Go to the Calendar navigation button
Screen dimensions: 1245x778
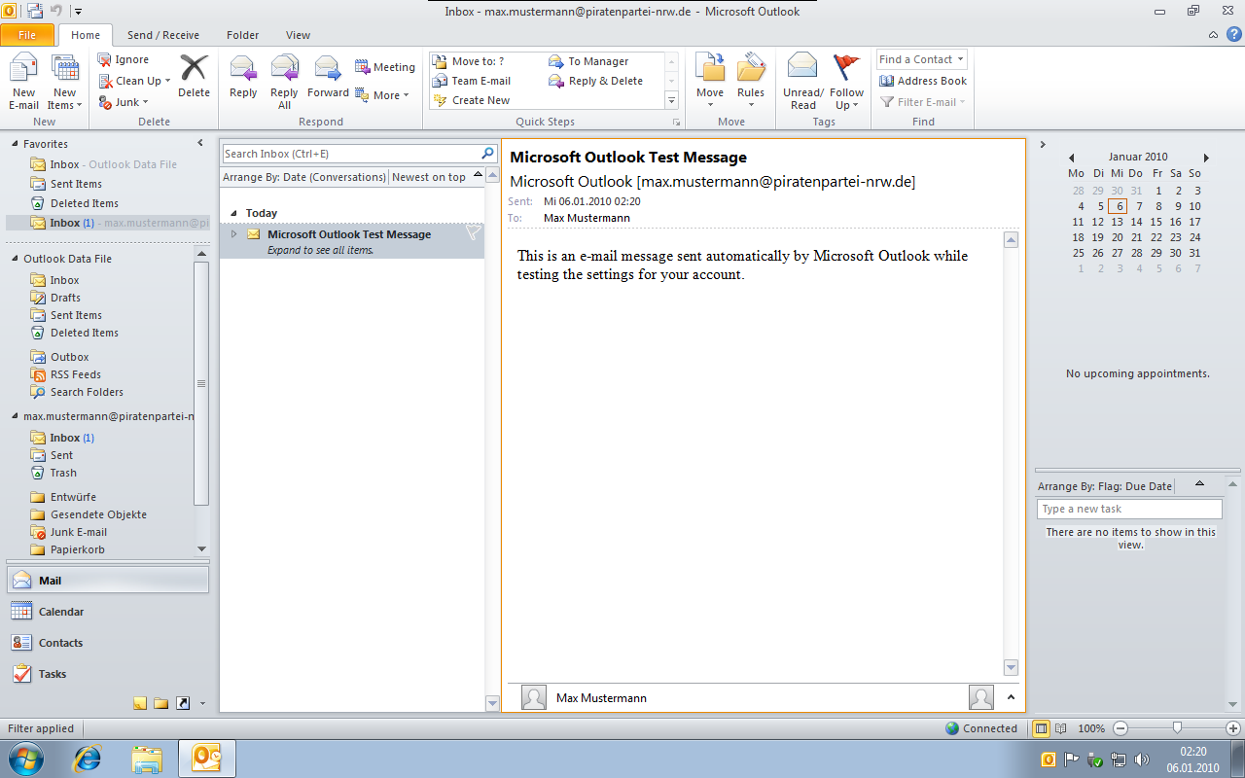60,612
